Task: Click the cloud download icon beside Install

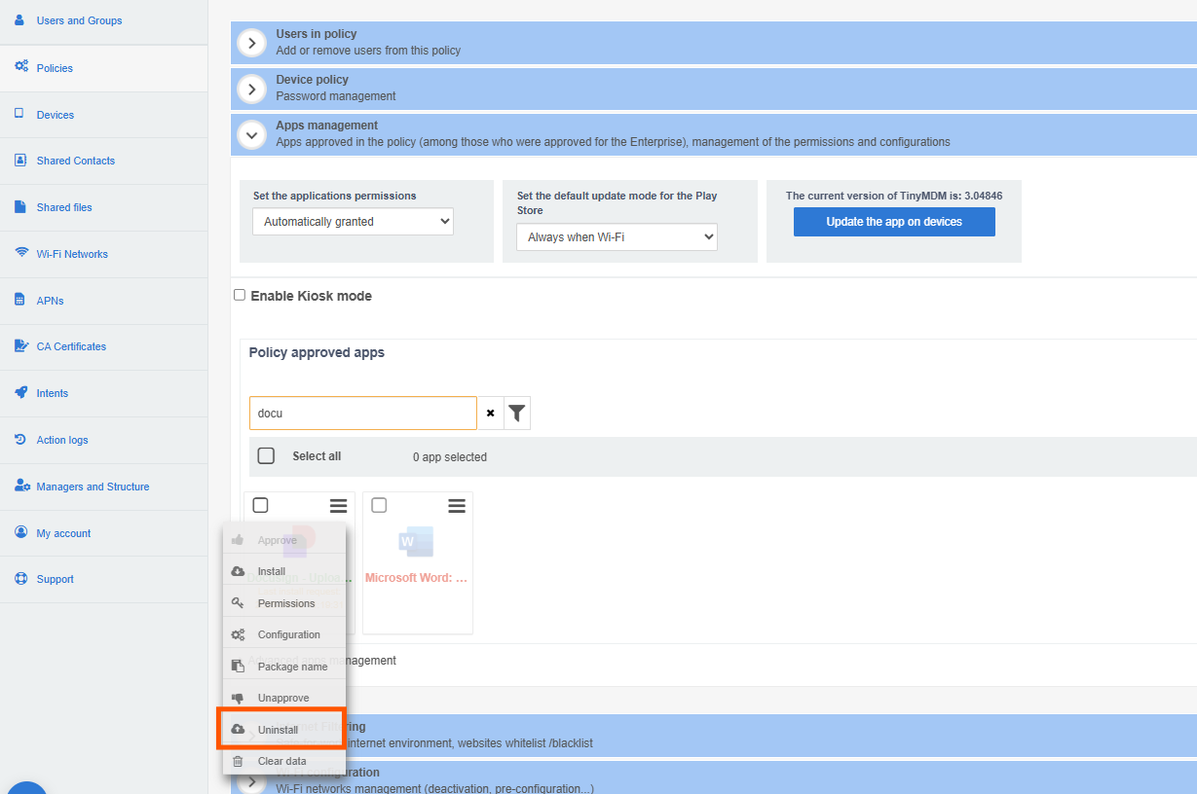Action: (x=238, y=571)
